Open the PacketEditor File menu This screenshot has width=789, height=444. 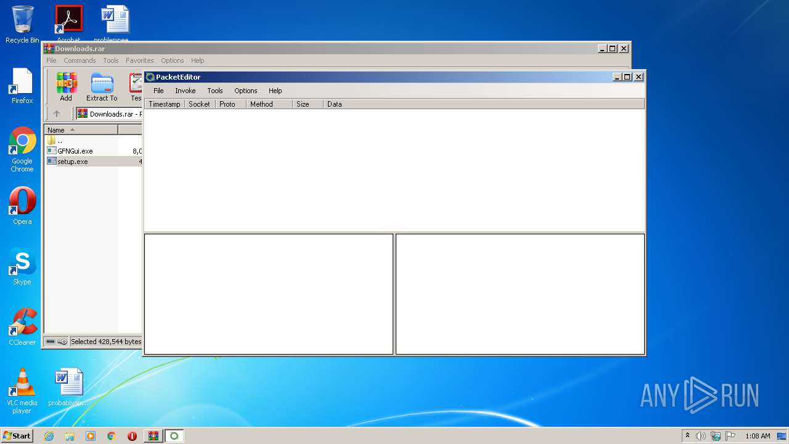(x=158, y=91)
